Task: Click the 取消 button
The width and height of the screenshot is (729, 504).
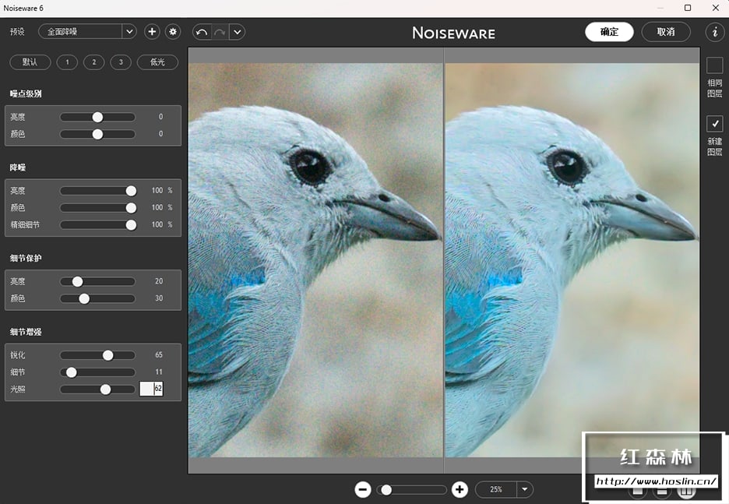Action: click(x=666, y=32)
